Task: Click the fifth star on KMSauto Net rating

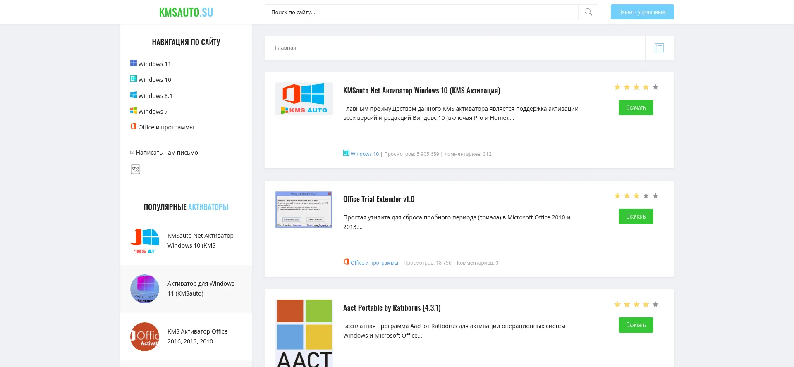Action: [x=655, y=87]
